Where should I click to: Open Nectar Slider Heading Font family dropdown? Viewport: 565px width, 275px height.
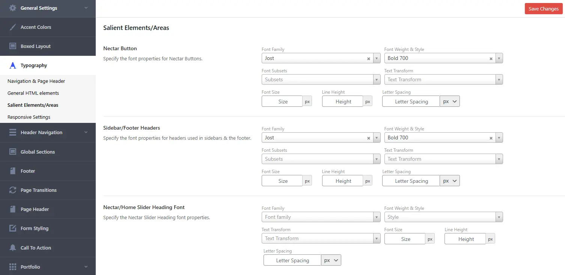[321, 217]
